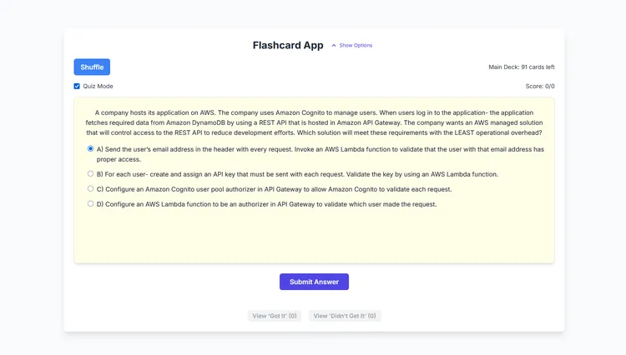Screen dimensions: 626x355
Task: Click the flashcard question paragraph text
Action: pyautogui.click(x=314, y=122)
